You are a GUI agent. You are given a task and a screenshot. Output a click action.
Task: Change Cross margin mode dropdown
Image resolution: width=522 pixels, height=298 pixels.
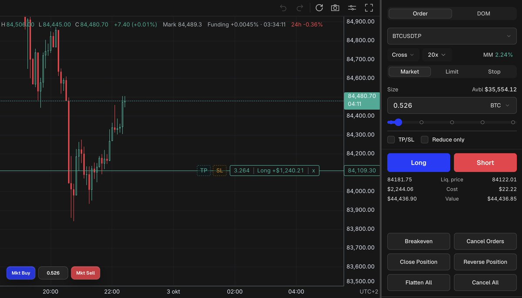pyautogui.click(x=402, y=55)
